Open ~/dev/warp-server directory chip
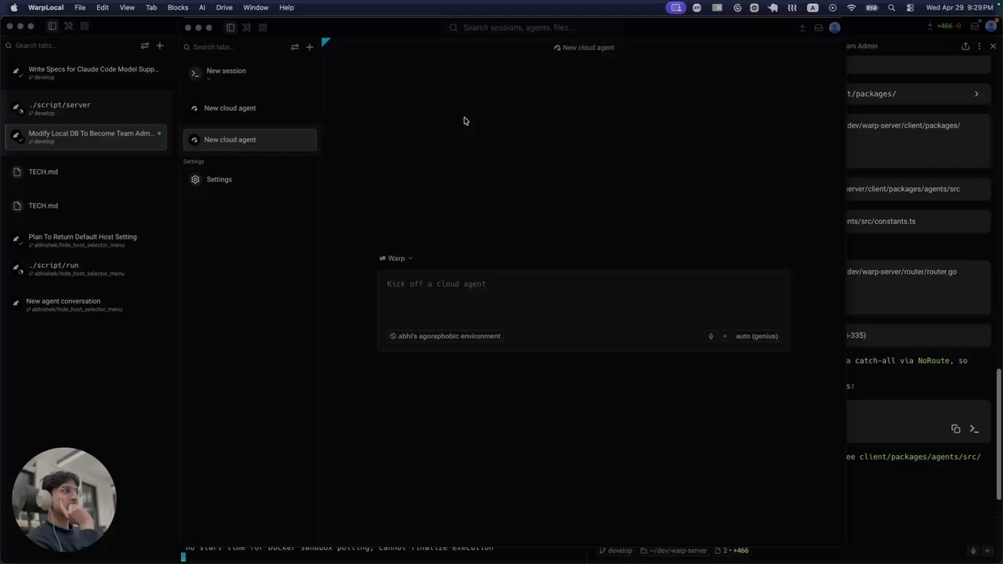Screen dimensions: 1003x564 [673, 551]
